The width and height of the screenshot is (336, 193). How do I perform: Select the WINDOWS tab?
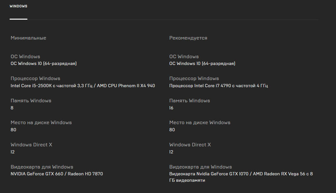18,6
